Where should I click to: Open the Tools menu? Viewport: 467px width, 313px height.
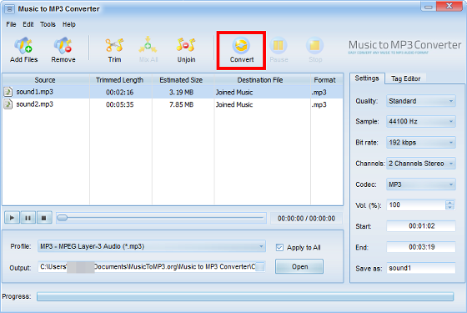tap(48, 24)
